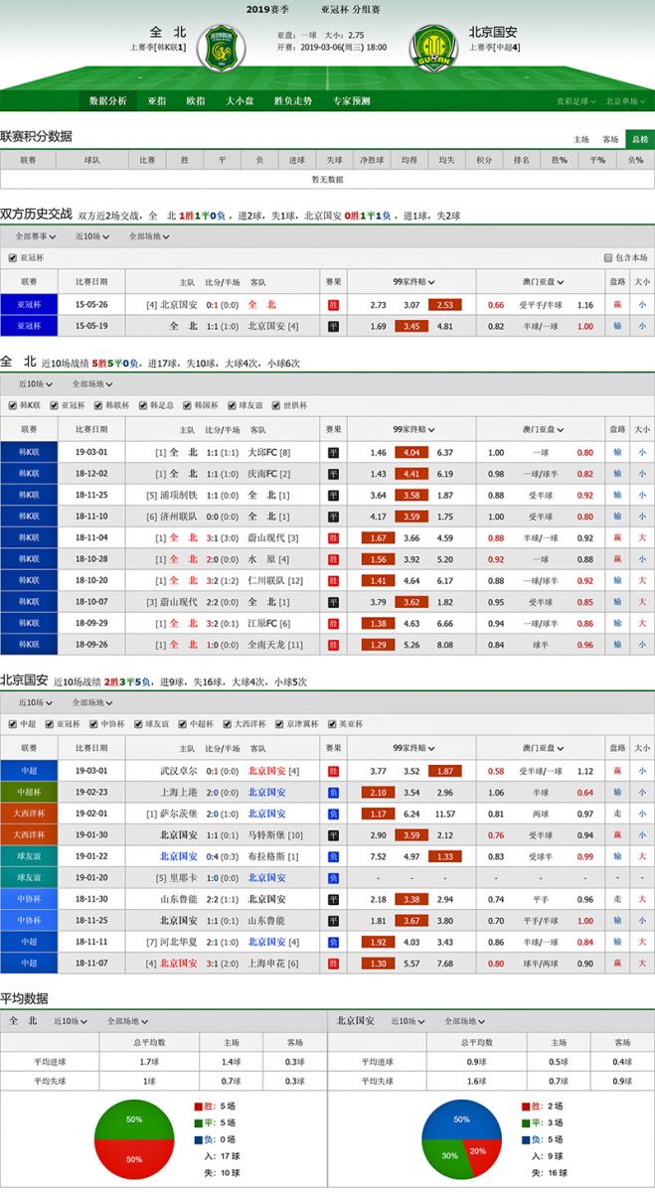The image size is (655, 1192).
Task: Click the 球友谊 league tag for 19-01-22
Action: 29,856
